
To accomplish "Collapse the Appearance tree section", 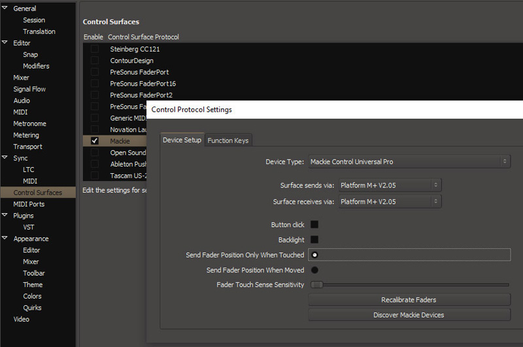I will pos(5,239).
